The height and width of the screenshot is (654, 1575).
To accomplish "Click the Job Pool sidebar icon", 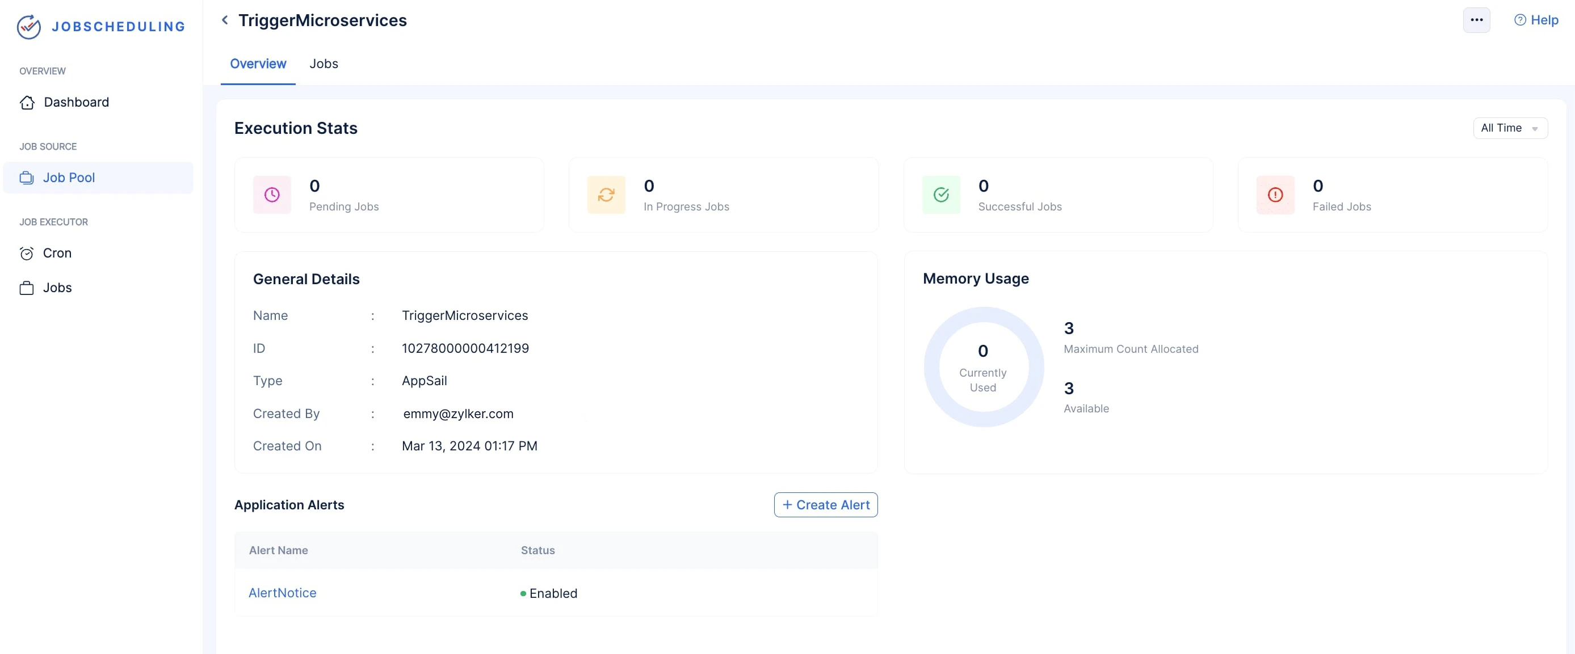I will coord(26,178).
